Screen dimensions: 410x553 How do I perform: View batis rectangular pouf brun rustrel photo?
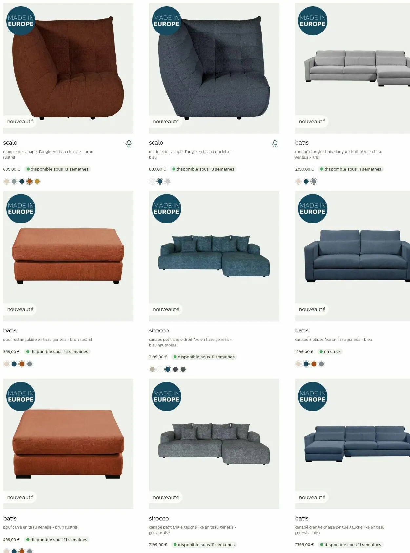click(x=68, y=256)
